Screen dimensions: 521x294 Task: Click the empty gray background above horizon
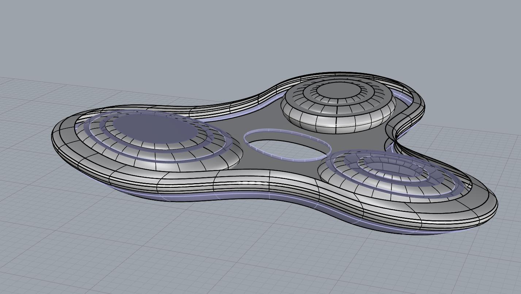tap(146, 36)
